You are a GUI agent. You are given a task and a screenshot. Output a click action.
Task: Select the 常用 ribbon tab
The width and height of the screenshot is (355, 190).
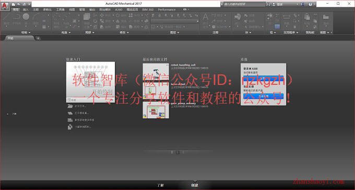tap(15, 10)
